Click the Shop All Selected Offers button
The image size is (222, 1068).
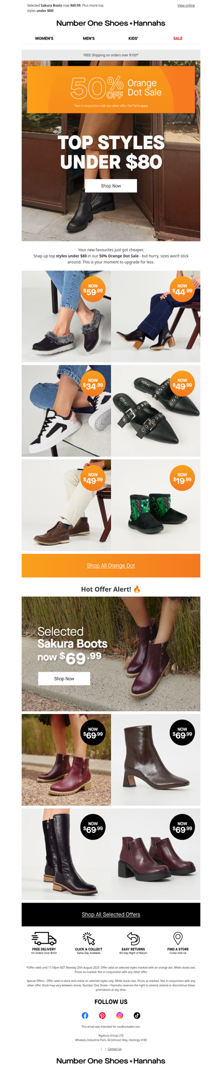(x=111, y=914)
